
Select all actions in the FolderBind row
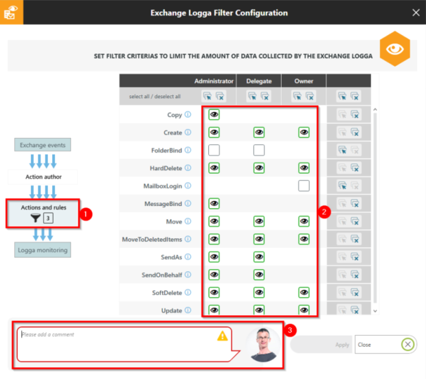[343, 150]
